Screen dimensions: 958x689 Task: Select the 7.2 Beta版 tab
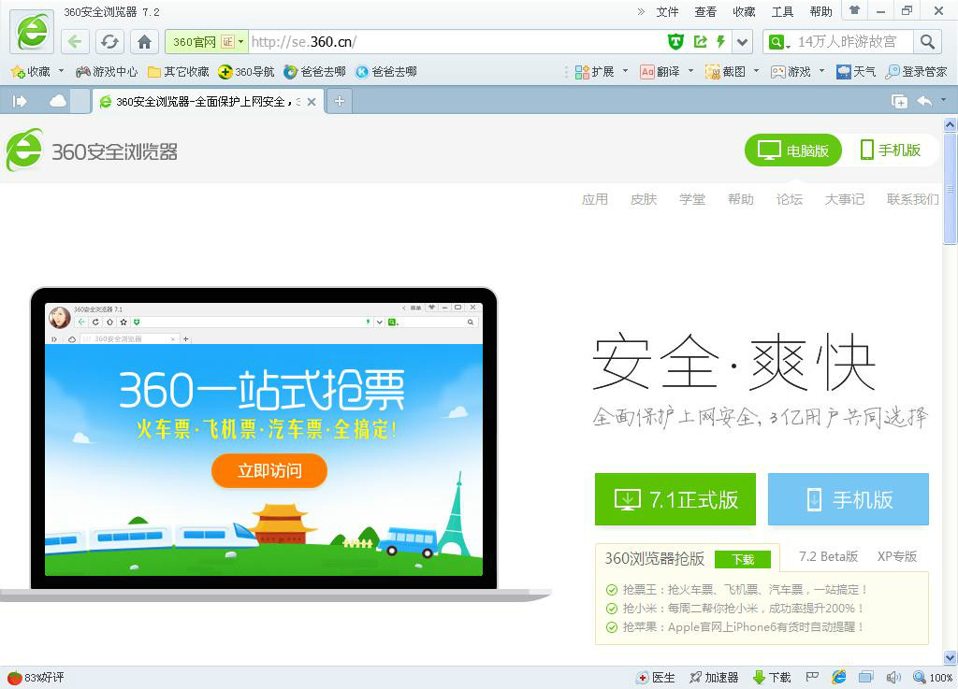point(829,556)
